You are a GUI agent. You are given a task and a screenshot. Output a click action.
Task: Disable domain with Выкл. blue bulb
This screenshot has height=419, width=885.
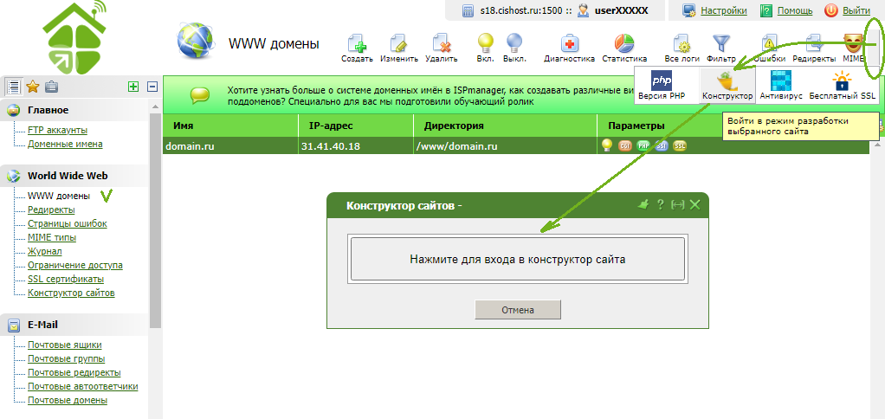point(514,44)
